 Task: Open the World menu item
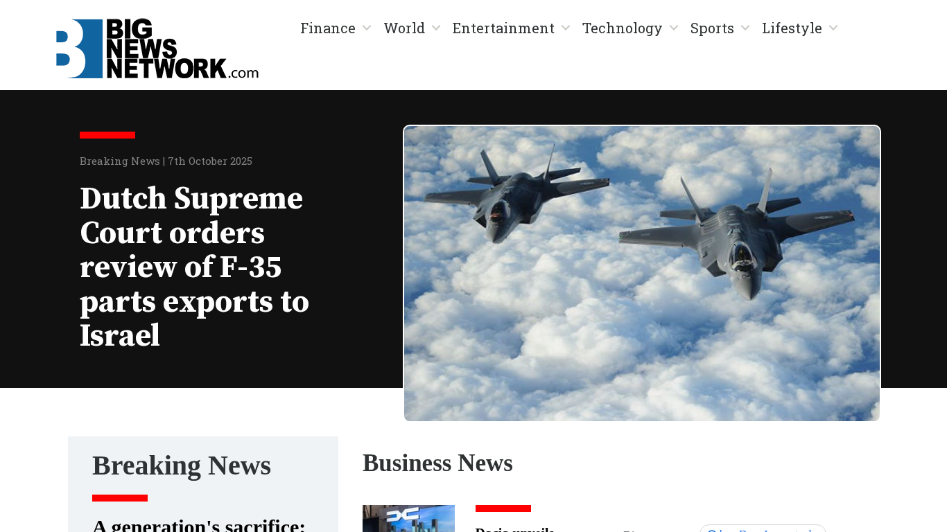pyautogui.click(x=404, y=28)
